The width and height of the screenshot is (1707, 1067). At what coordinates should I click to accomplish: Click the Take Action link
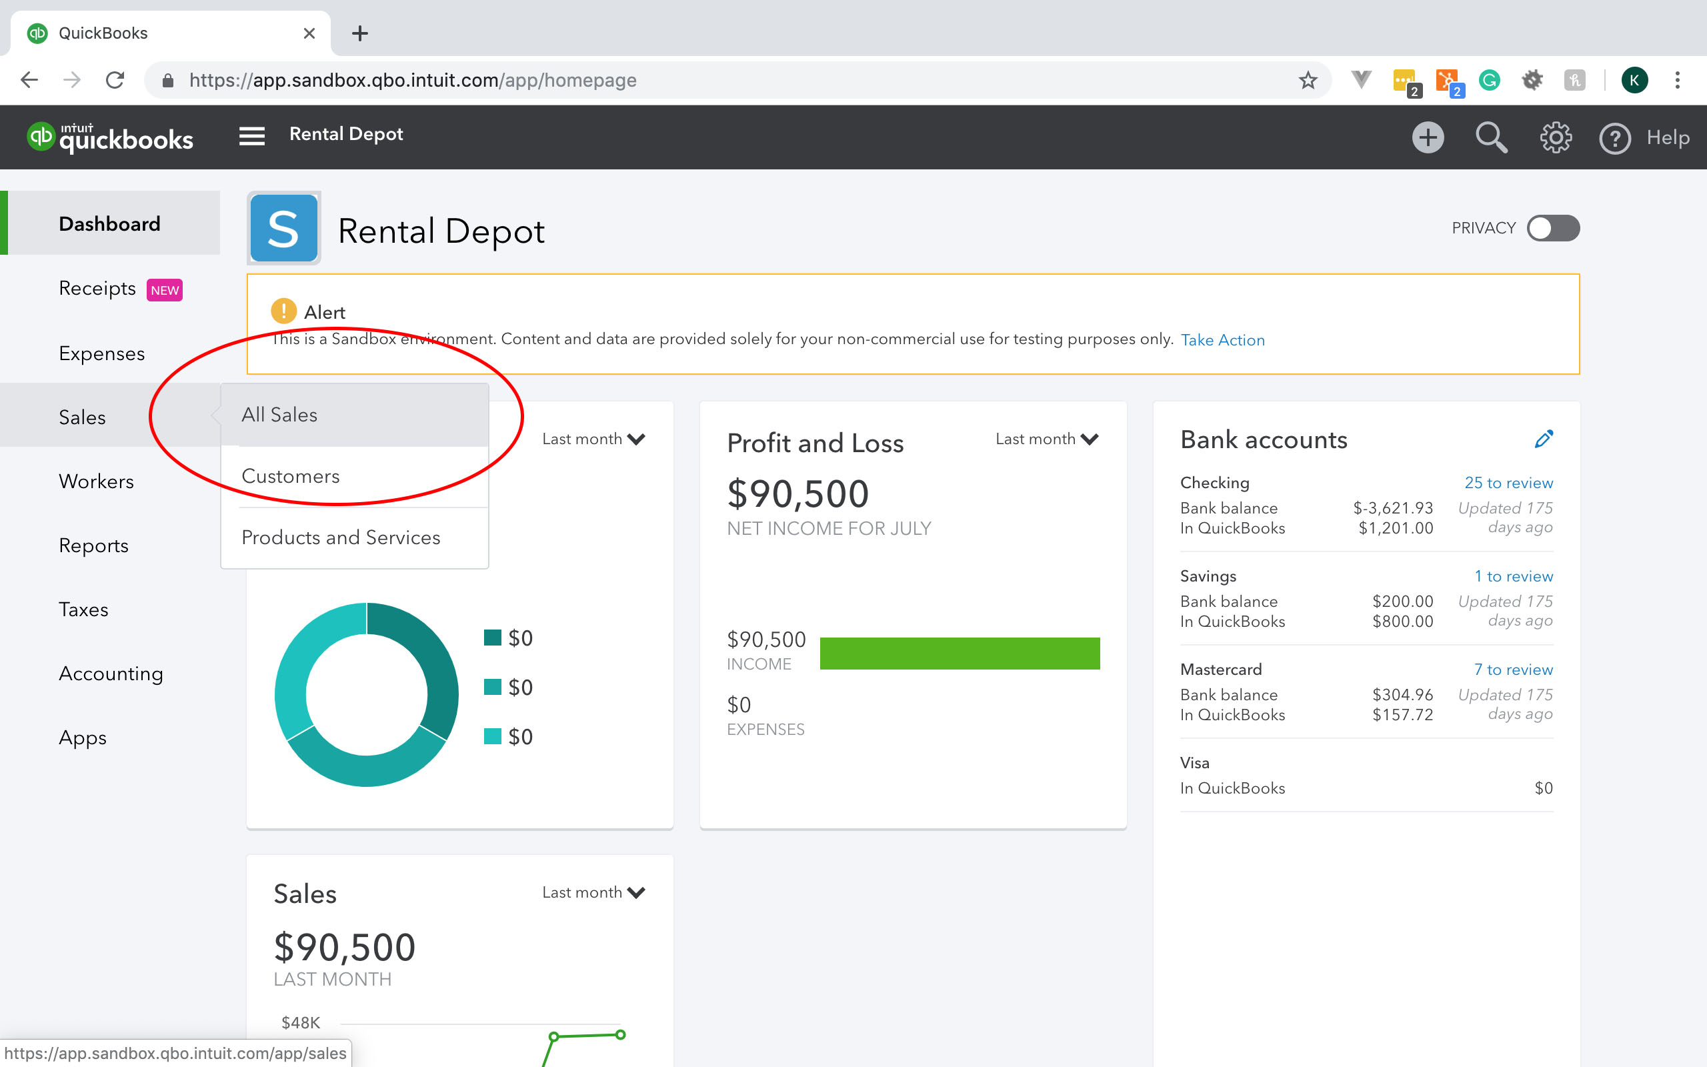click(x=1222, y=339)
